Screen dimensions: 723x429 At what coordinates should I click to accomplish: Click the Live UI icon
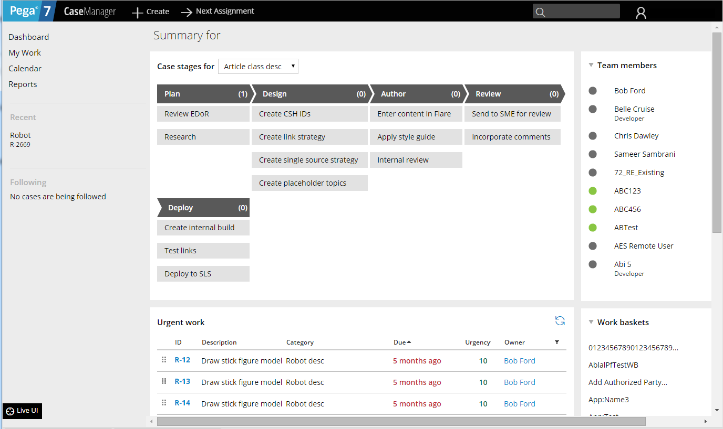[x=9, y=411]
